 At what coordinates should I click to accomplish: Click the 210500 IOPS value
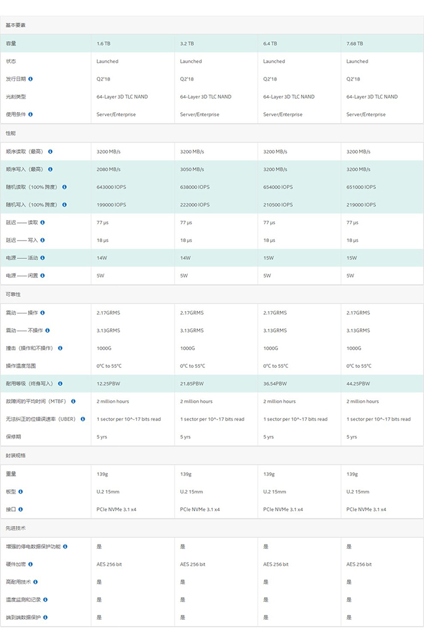278,205
